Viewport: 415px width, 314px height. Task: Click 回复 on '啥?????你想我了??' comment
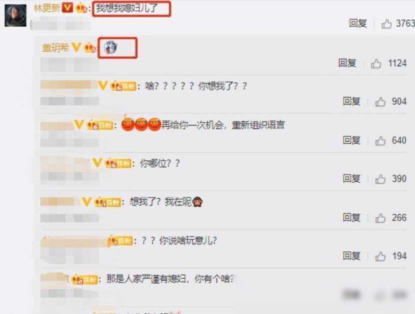[x=351, y=101]
